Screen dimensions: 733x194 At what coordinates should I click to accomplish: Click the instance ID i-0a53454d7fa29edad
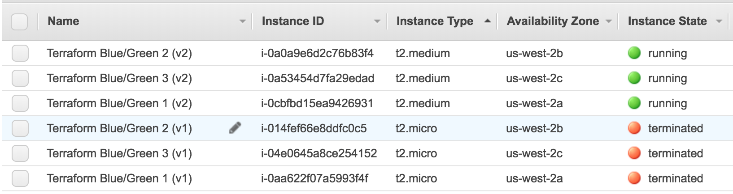[317, 78]
